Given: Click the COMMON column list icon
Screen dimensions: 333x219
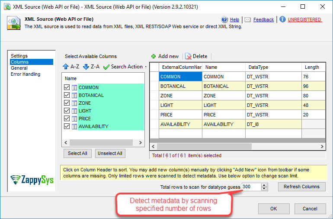Looking at the screenshot, I should click(74, 87).
